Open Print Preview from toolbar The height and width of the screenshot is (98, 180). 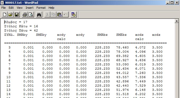coord(31,15)
